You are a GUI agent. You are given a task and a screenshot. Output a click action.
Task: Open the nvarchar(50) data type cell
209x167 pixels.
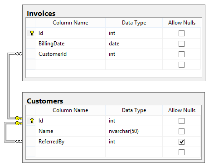click(134, 131)
